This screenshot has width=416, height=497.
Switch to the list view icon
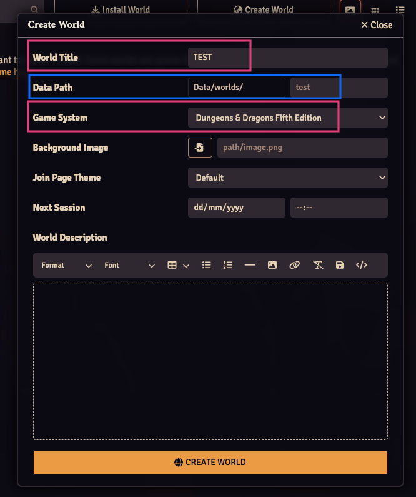pyautogui.click(x=400, y=10)
